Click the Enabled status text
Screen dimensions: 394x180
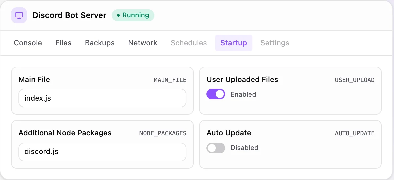[243, 95]
